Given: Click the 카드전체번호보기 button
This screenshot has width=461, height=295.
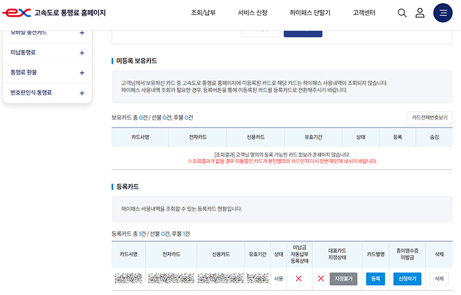Looking at the screenshot, I should point(429,118).
